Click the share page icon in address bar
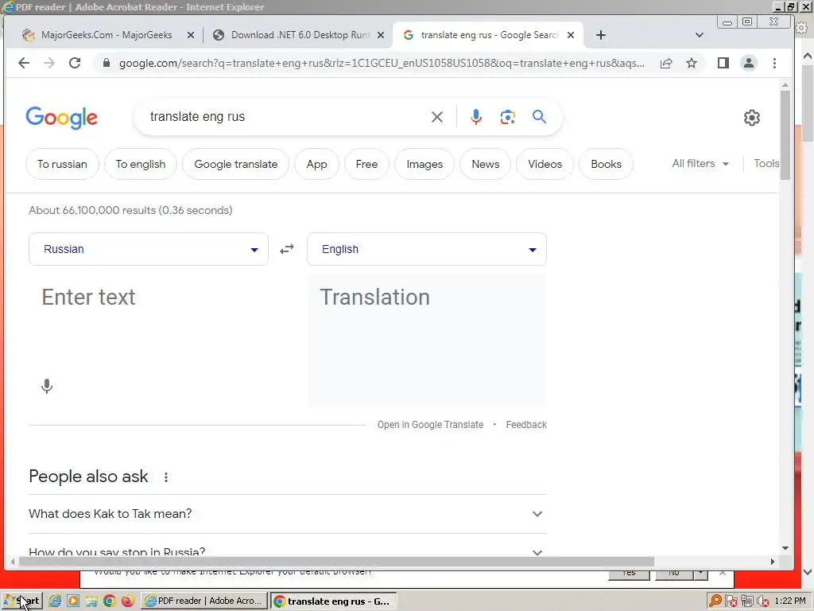 (x=666, y=64)
